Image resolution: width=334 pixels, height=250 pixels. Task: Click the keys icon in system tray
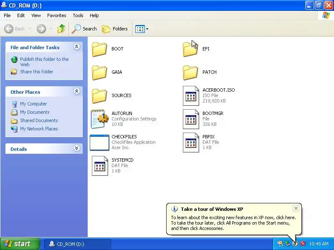click(x=280, y=244)
